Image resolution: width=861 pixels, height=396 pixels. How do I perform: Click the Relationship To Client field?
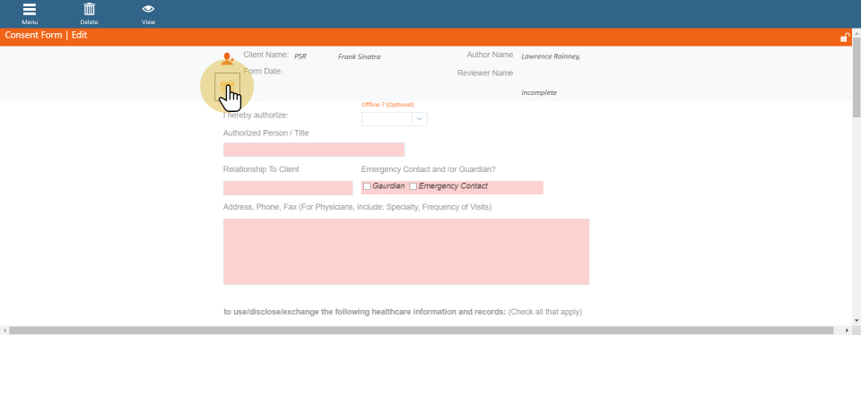pos(288,188)
